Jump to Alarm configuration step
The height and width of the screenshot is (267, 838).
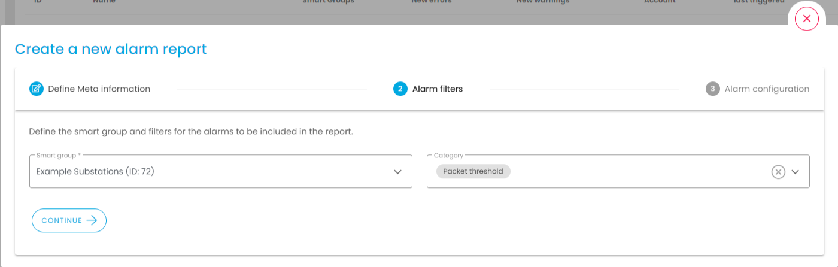click(767, 89)
